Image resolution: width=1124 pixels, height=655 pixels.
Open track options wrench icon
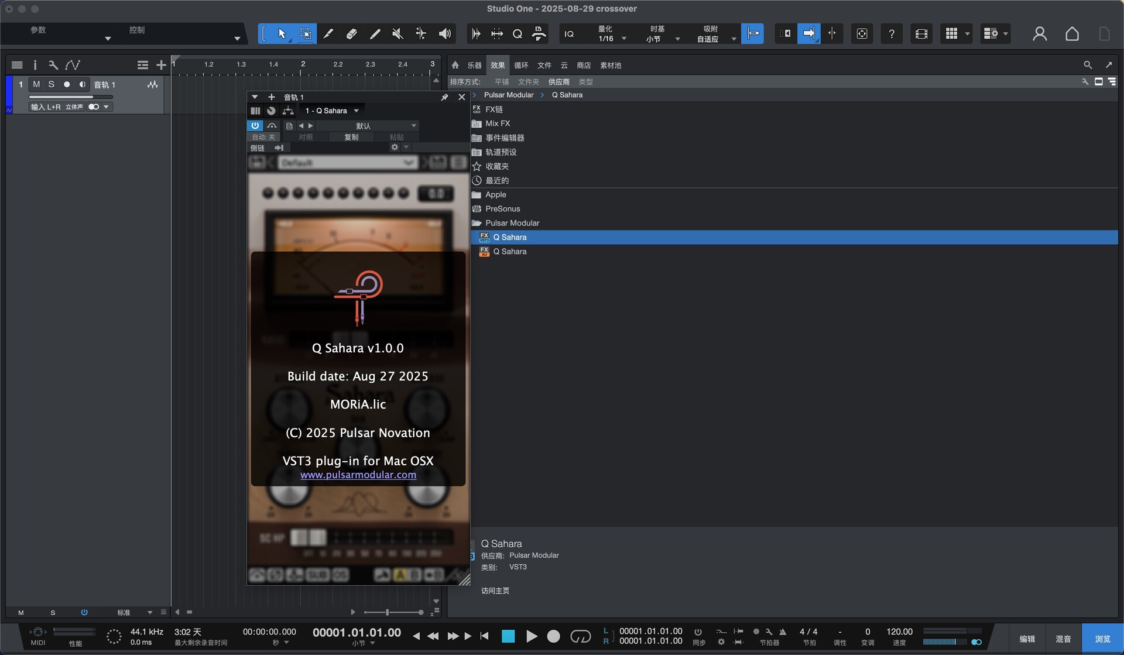(53, 65)
